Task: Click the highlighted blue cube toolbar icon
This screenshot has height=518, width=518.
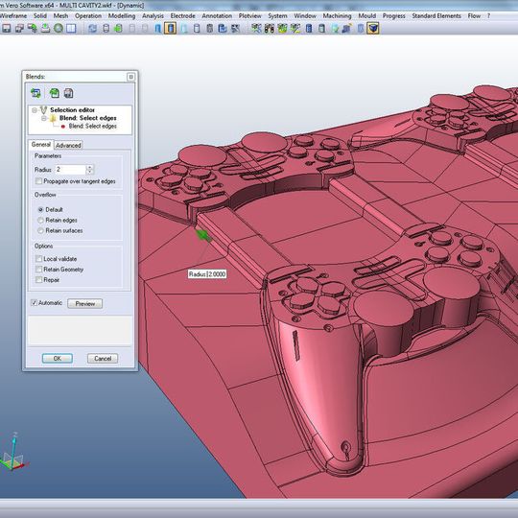Action: 373,29
